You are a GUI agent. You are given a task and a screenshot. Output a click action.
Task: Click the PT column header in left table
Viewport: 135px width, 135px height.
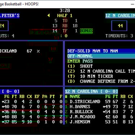tap(52, 96)
